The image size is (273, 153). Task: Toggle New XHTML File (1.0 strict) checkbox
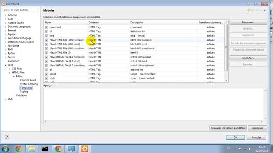click(x=46, y=61)
